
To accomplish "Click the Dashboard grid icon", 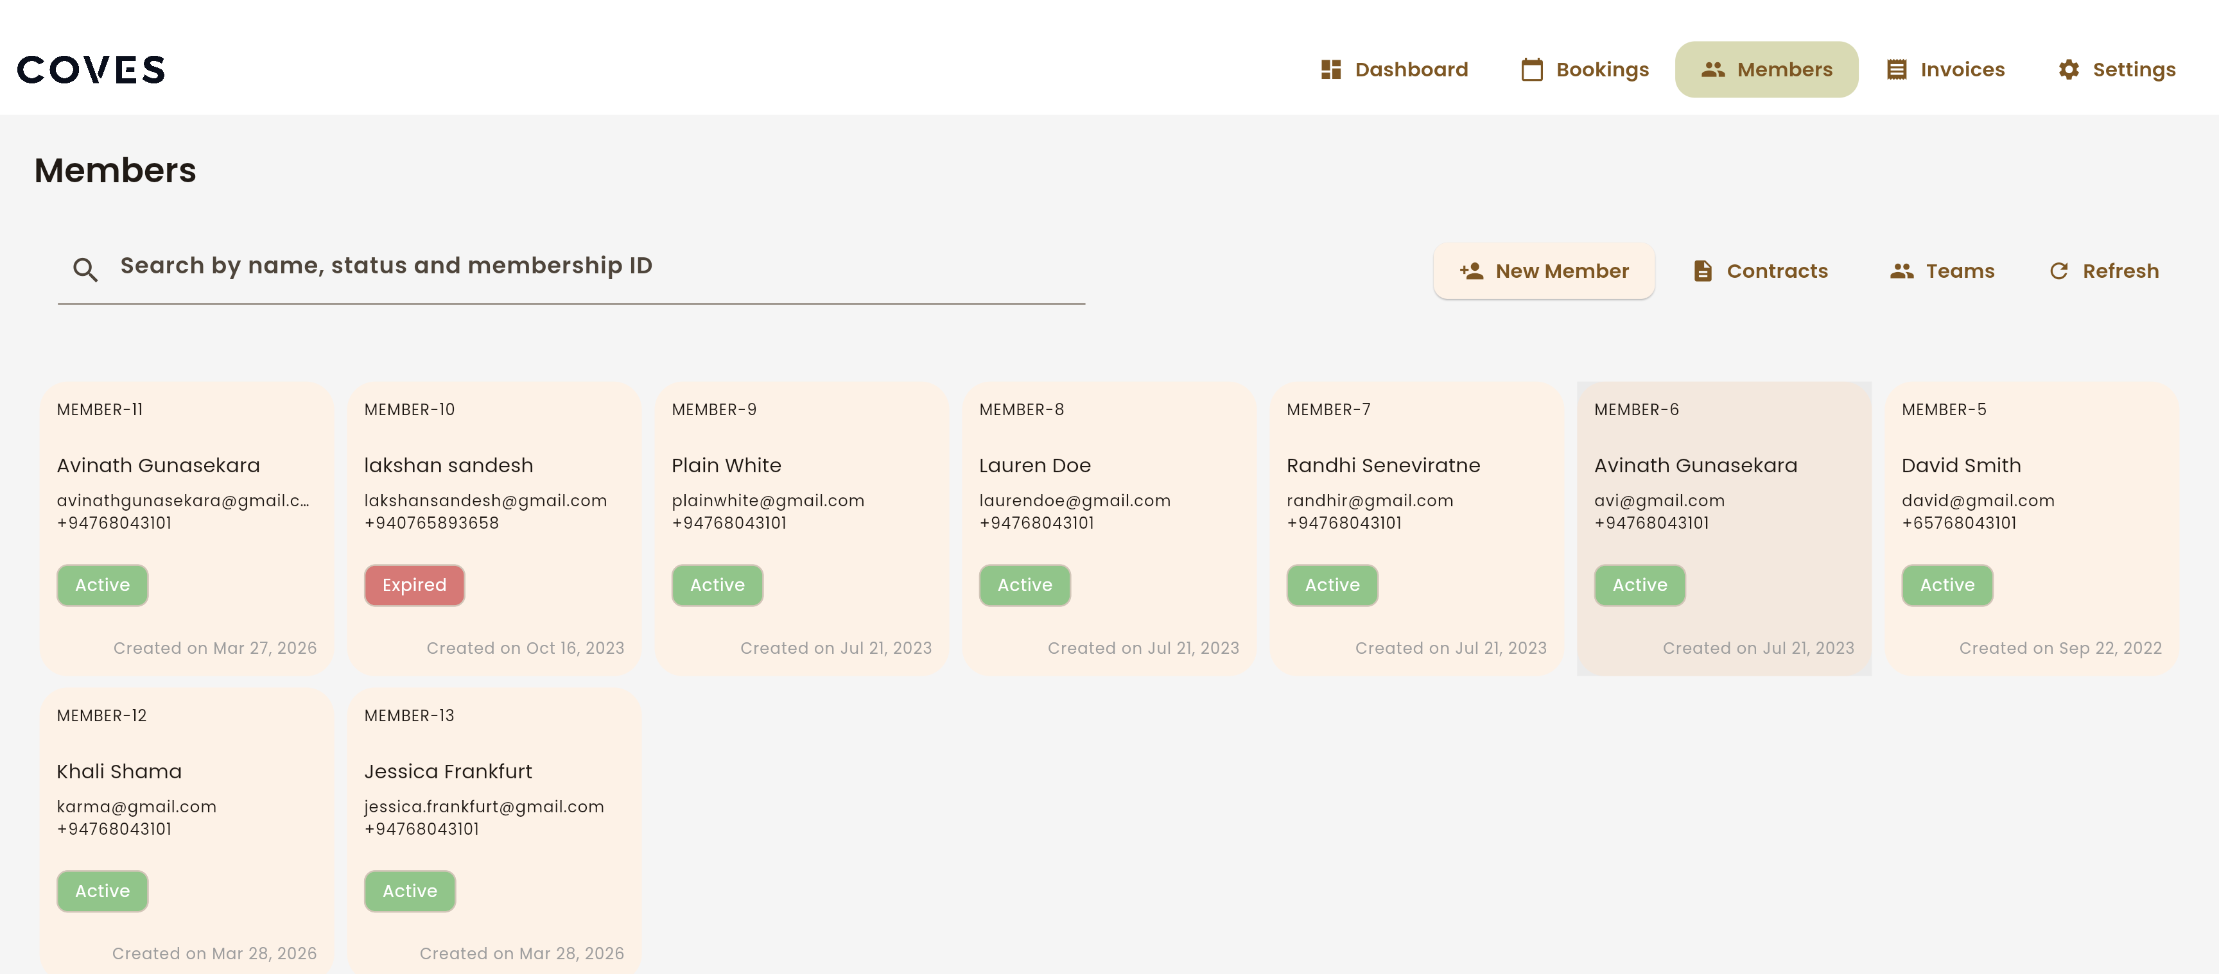I will click(1331, 70).
